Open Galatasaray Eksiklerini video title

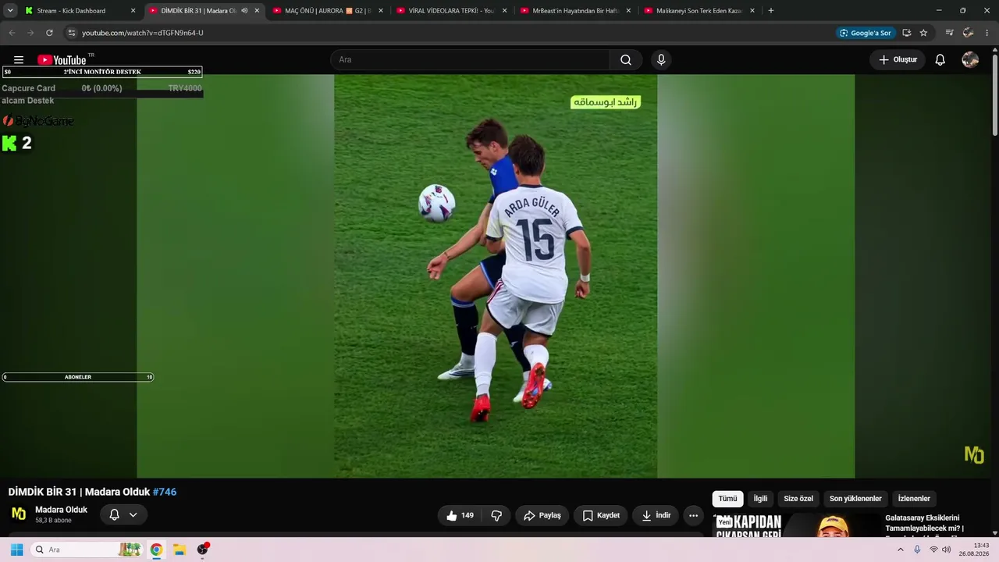coord(924,523)
